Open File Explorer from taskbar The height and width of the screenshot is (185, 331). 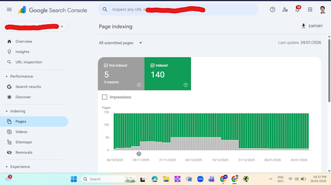[166, 179]
